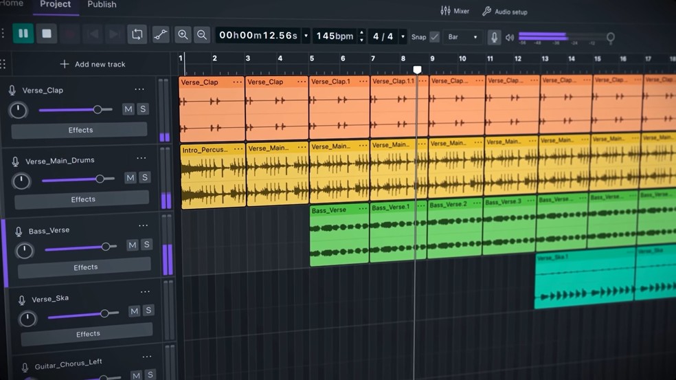Image resolution: width=676 pixels, height=380 pixels.
Task: Open Audio setup settings
Action: (505, 12)
